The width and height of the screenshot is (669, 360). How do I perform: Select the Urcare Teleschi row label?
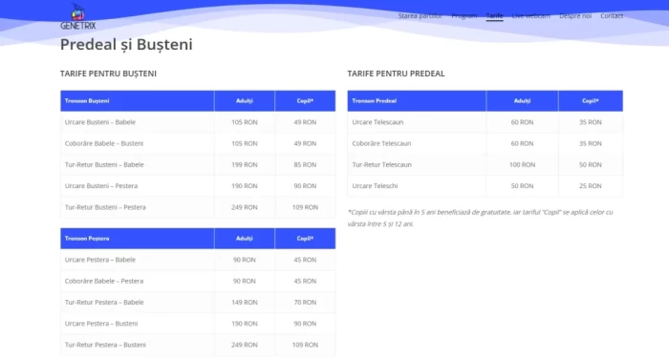click(375, 186)
